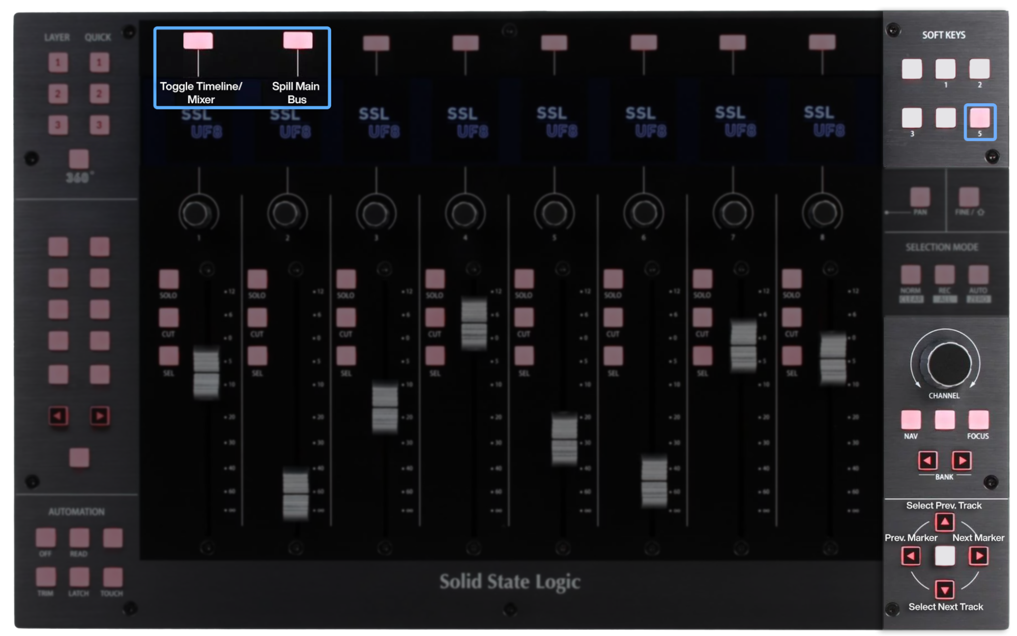Touch channel 1 fader cap

[206, 372]
